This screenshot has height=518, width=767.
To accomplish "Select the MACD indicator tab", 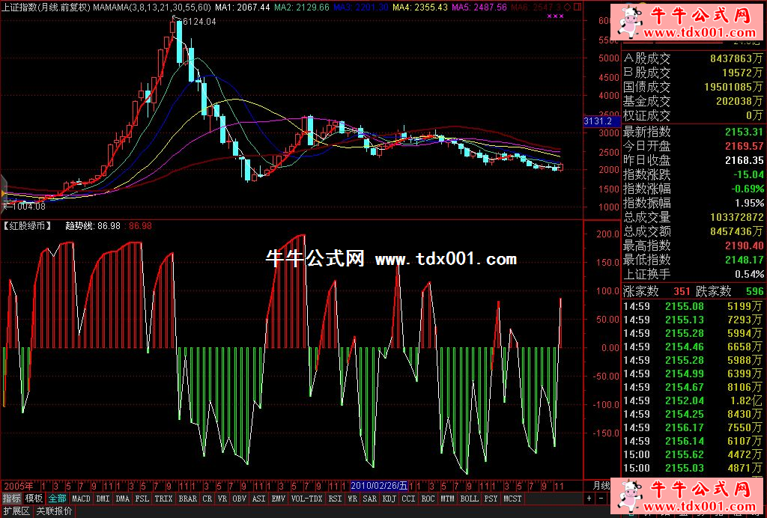I will tap(81, 499).
